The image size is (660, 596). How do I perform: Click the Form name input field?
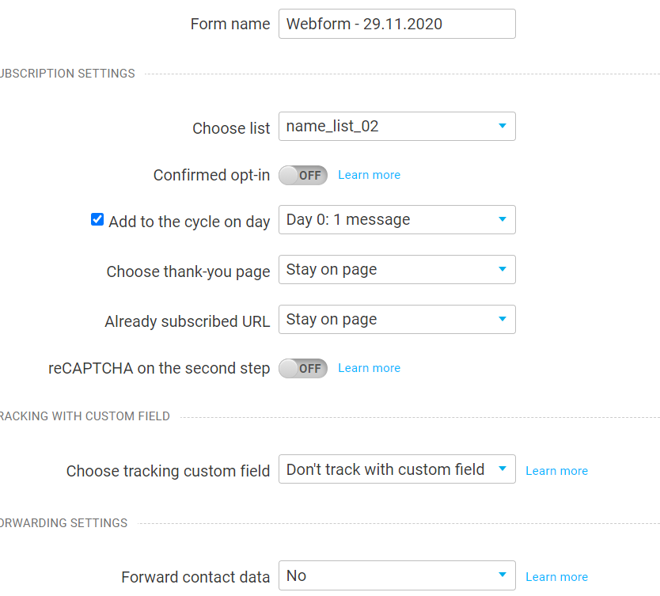pos(397,24)
